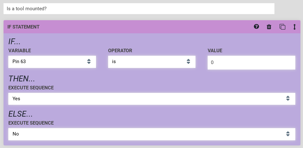The height and width of the screenshot is (148, 303).
Task: Click the up-down arrows on operator select
Action: coord(188,62)
